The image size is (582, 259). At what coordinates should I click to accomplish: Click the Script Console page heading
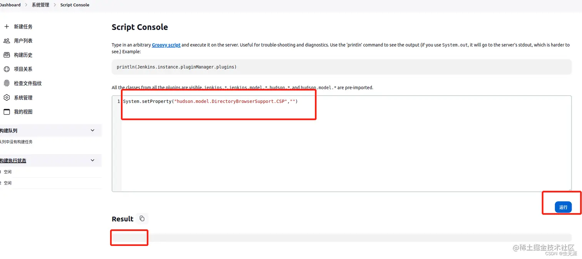[140, 27]
